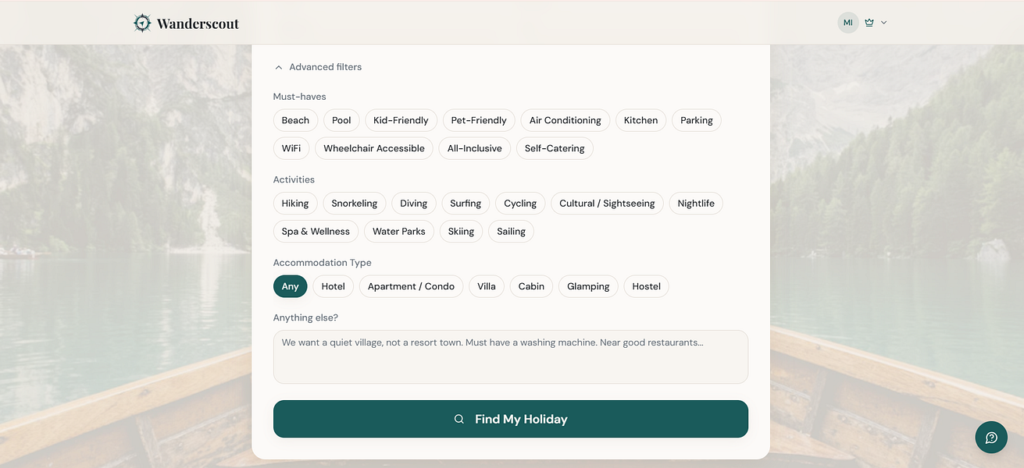
Task: Select the Skiing activity
Action: (461, 232)
